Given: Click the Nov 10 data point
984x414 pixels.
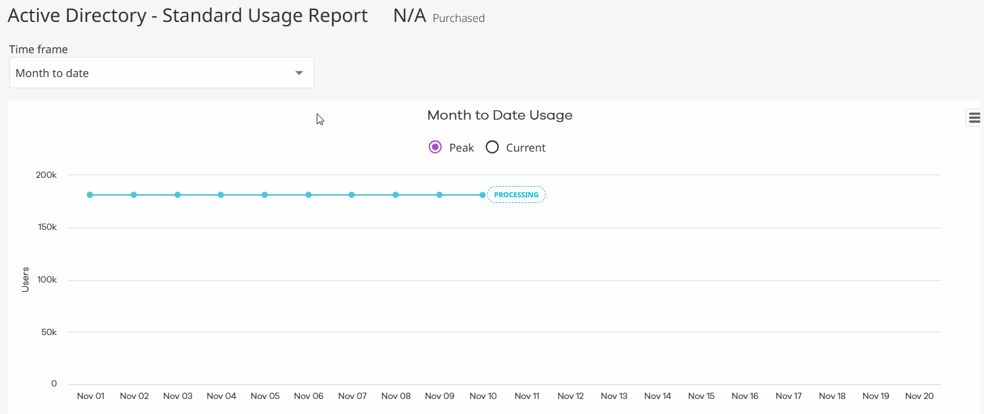Looking at the screenshot, I should (482, 195).
